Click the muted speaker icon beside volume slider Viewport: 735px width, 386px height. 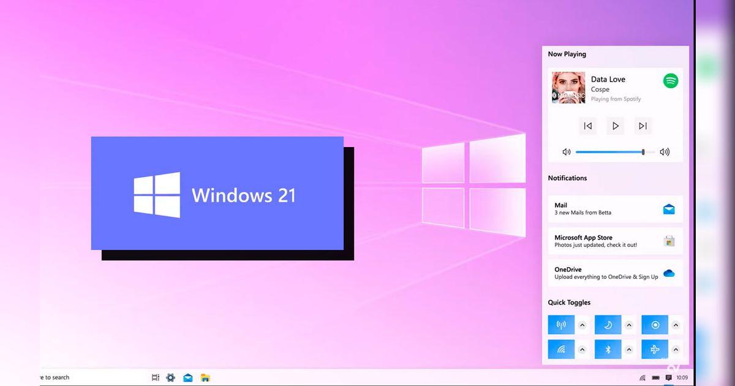tap(566, 151)
